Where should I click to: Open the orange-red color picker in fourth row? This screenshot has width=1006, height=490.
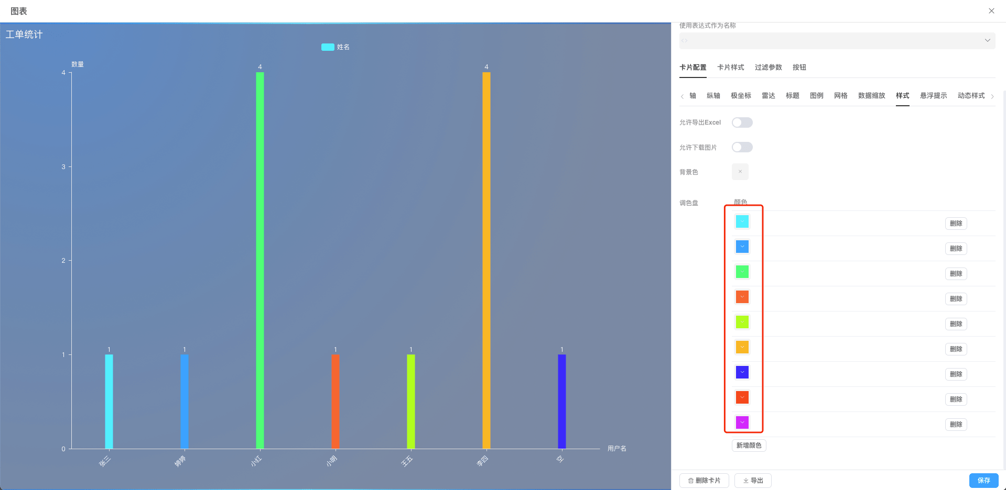tap(742, 297)
